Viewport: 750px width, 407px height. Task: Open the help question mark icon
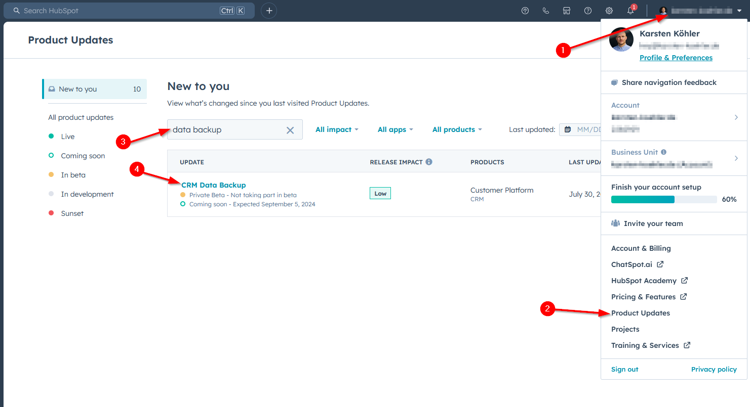click(x=587, y=10)
